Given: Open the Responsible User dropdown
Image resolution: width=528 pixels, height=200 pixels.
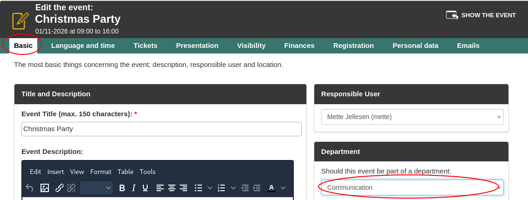Looking at the screenshot, I should pyautogui.click(x=412, y=117).
